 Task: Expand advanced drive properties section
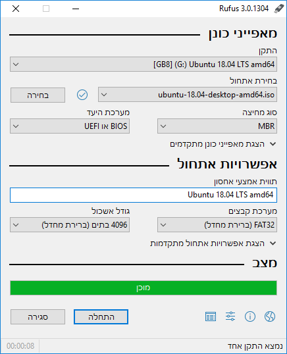point(223,144)
